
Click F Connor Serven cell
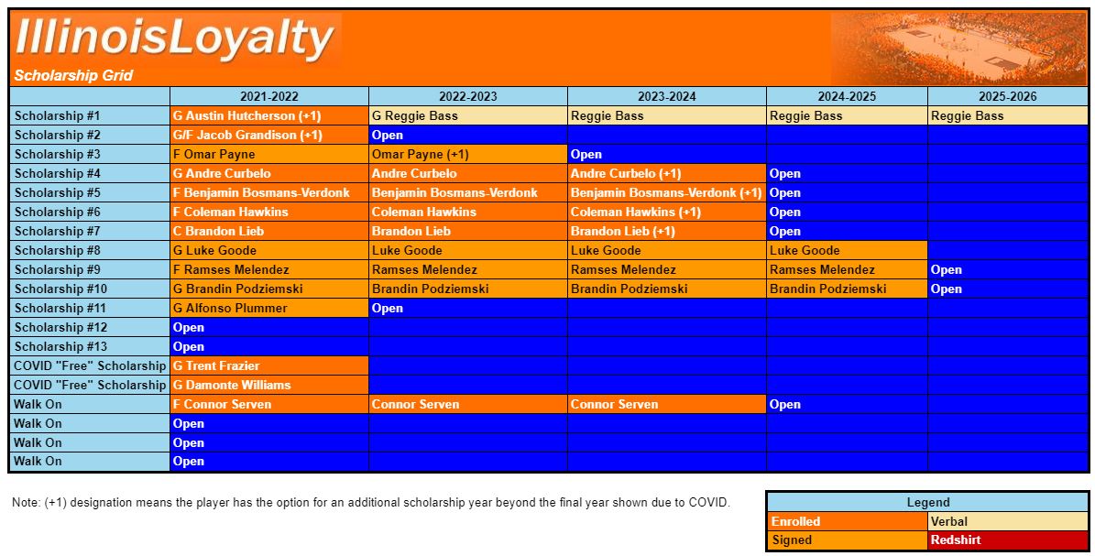pyautogui.click(x=269, y=404)
